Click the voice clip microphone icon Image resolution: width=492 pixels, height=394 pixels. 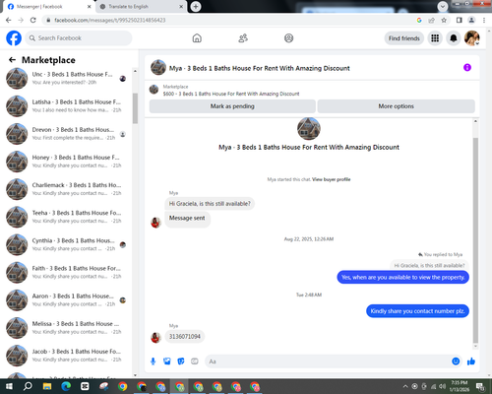[x=153, y=361]
